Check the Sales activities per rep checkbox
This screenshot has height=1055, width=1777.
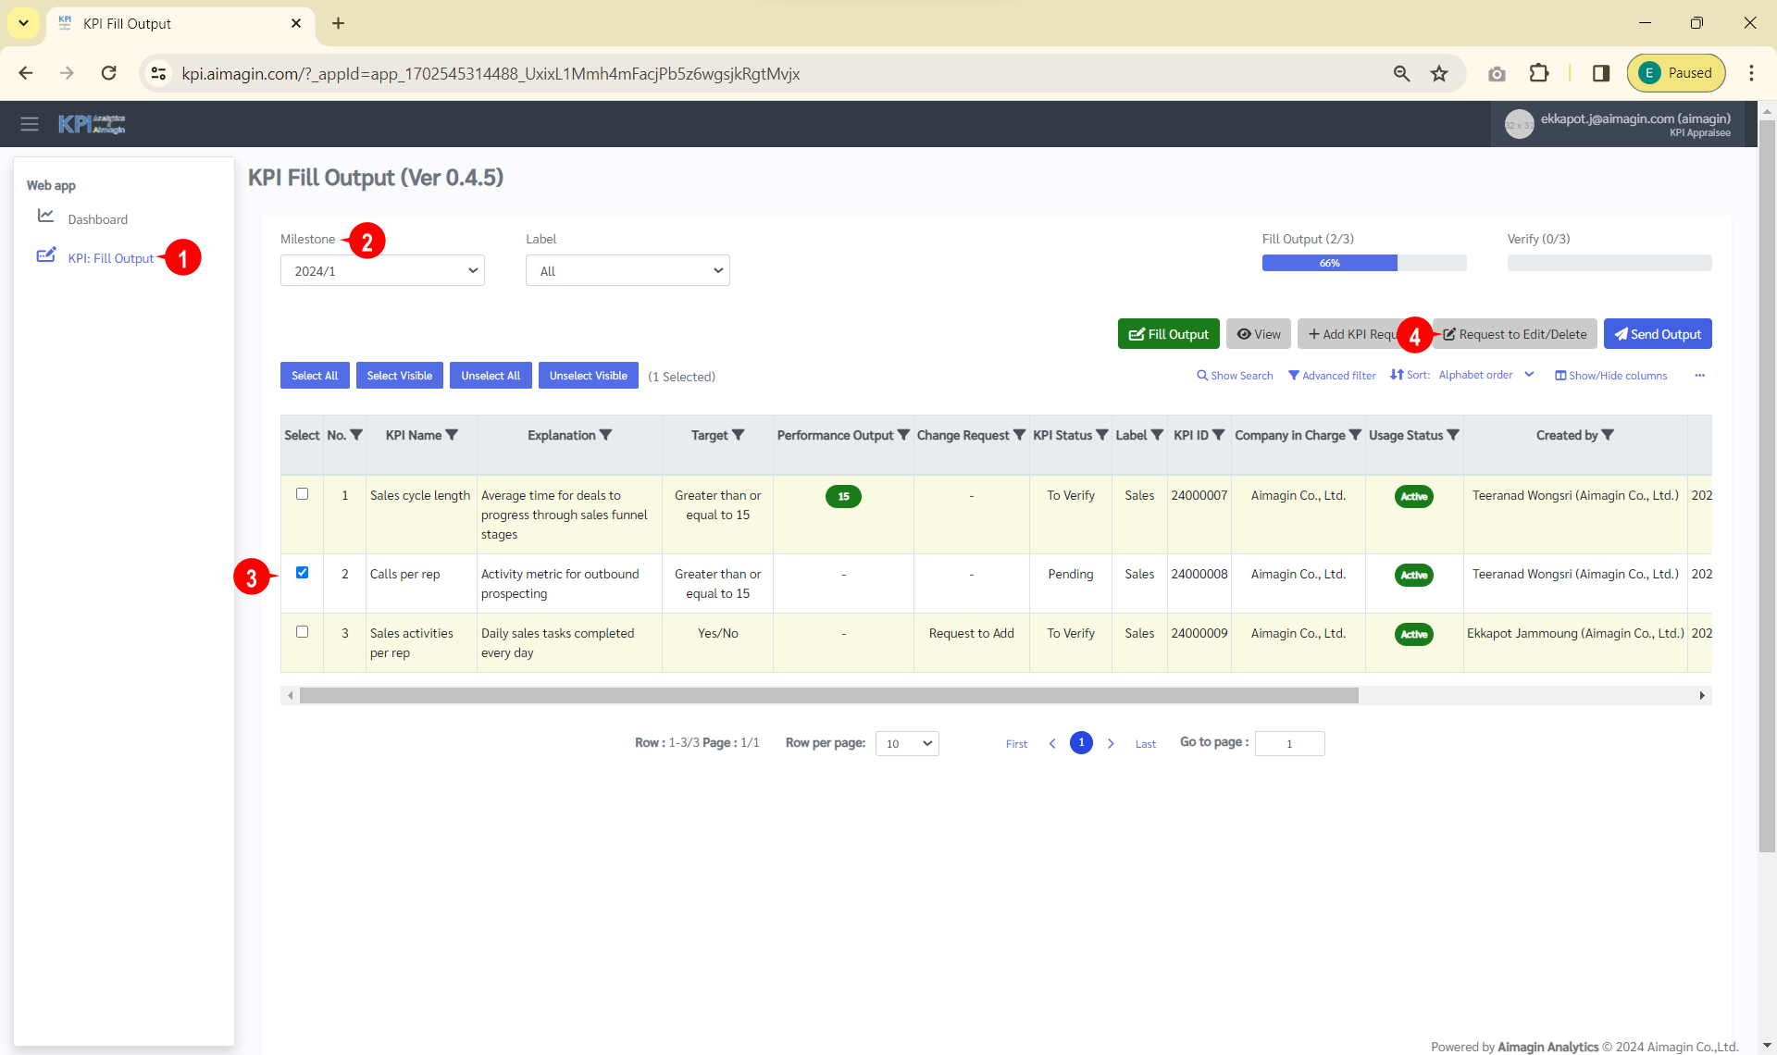click(x=302, y=632)
